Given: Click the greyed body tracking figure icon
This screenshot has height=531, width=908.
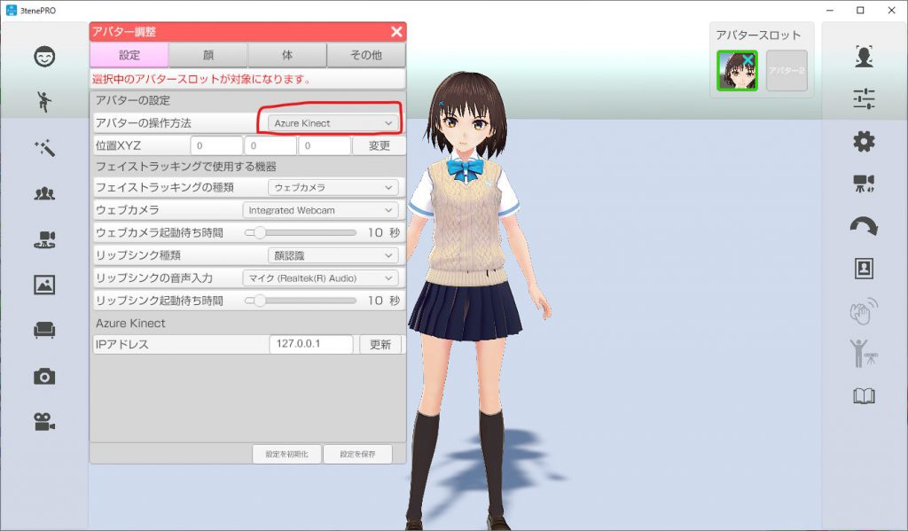Looking at the screenshot, I should [x=863, y=353].
